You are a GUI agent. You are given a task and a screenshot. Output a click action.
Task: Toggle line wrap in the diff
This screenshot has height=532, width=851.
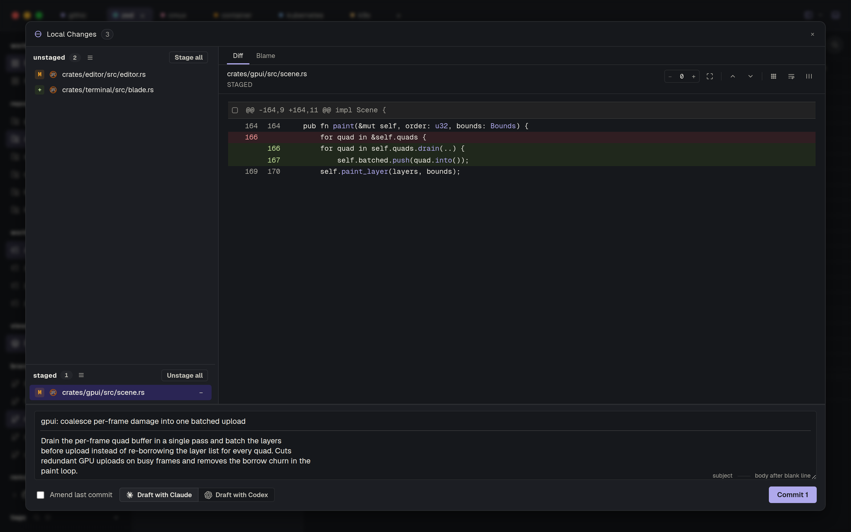(791, 76)
